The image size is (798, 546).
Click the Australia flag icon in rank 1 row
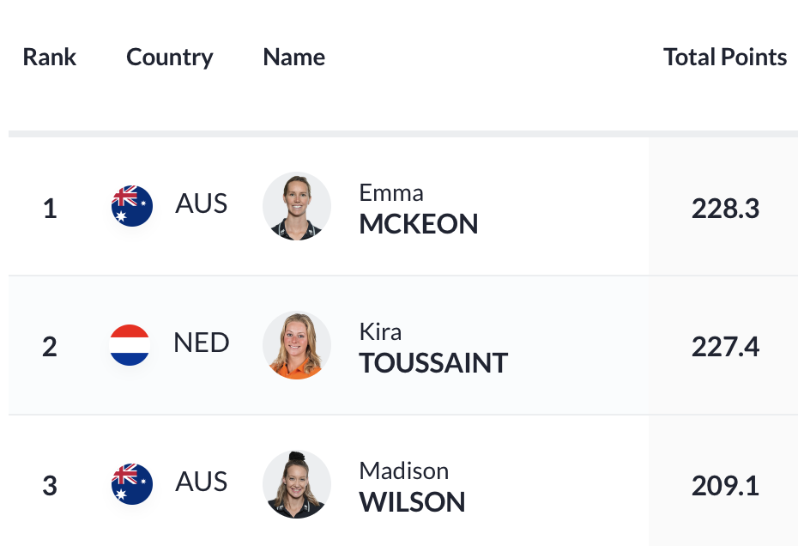(x=132, y=206)
